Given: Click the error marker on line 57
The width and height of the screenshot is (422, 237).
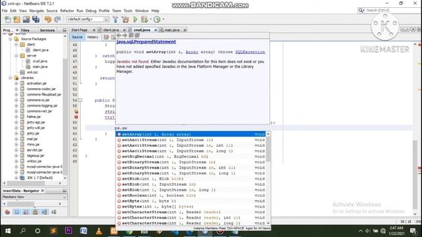Looking at the screenshot, I should 76,117.
